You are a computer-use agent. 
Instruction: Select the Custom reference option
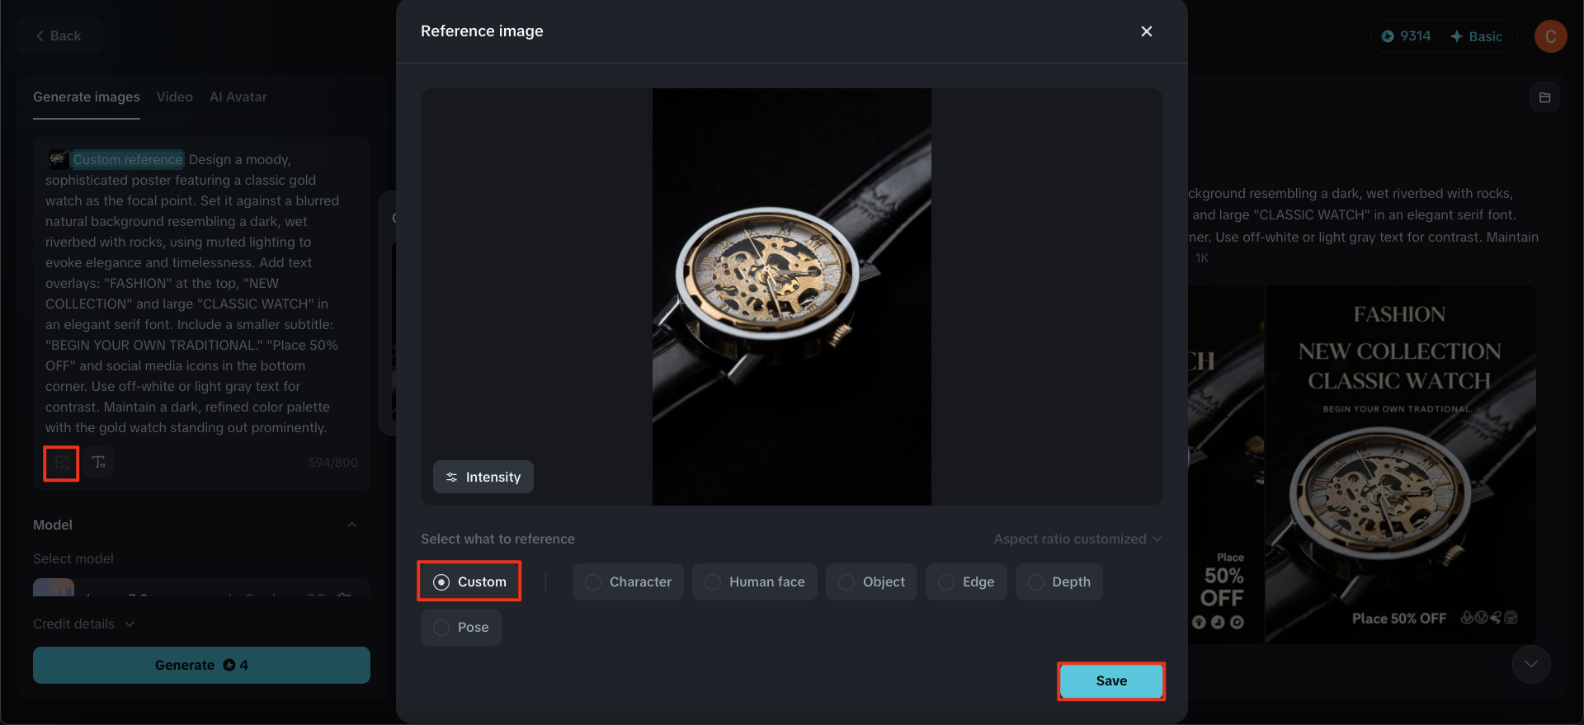(x=469, y=581)
